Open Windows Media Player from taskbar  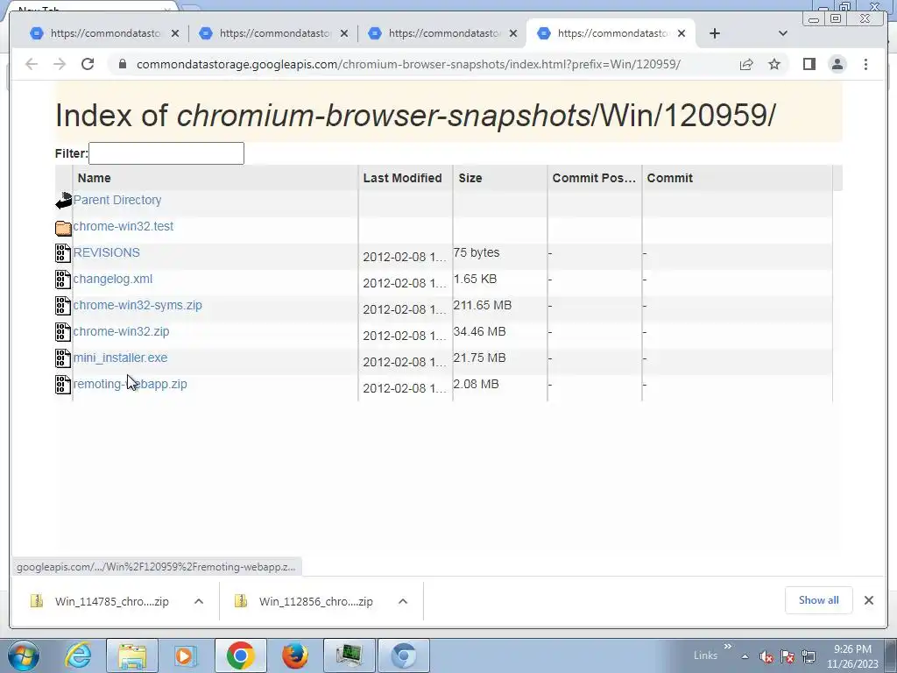click(x=185, y=655)
